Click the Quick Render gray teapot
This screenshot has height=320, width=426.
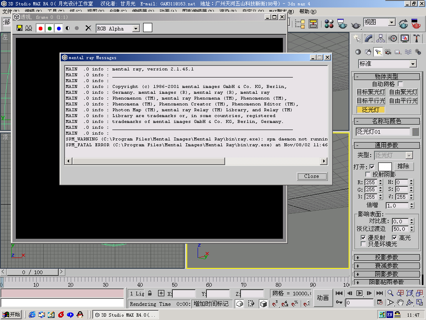click(355, 25)
